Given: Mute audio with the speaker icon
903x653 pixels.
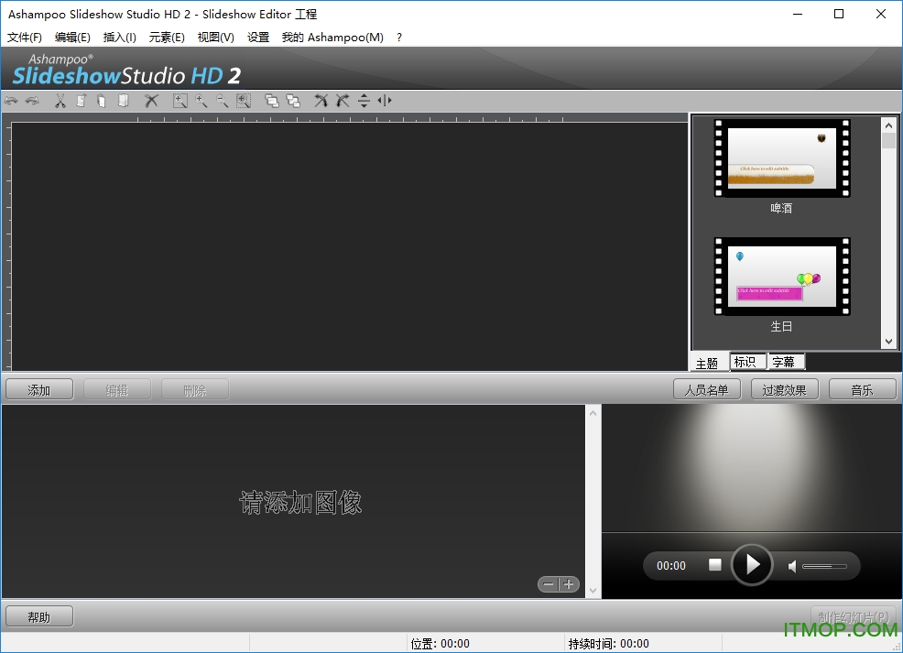Looking at the screenshot, I should pyautogui.click(x=793, y=566).
